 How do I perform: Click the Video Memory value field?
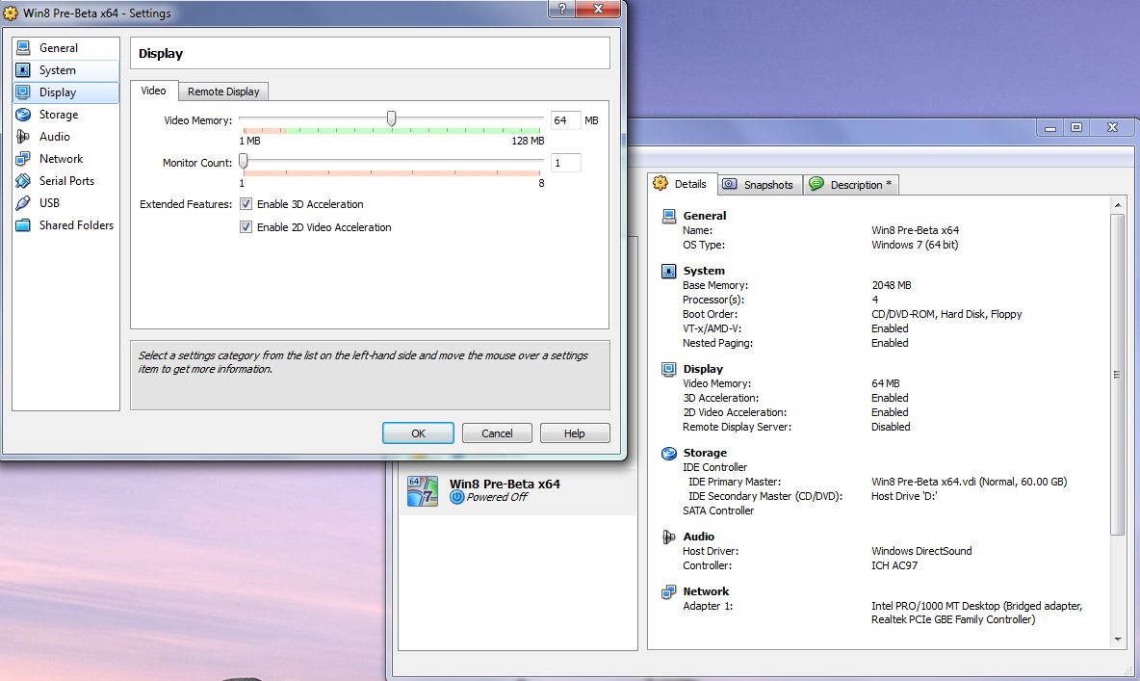click(565, 120)
